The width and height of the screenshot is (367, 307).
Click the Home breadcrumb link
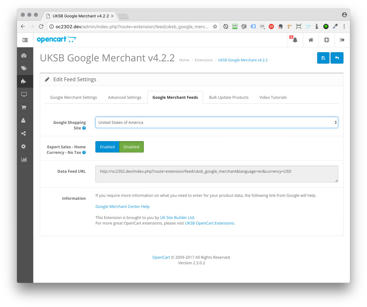tap(184, 60)
